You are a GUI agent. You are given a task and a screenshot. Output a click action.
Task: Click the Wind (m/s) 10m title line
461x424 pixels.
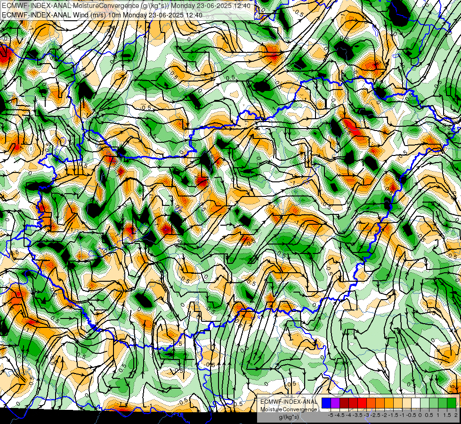click(x=102, y=15)
